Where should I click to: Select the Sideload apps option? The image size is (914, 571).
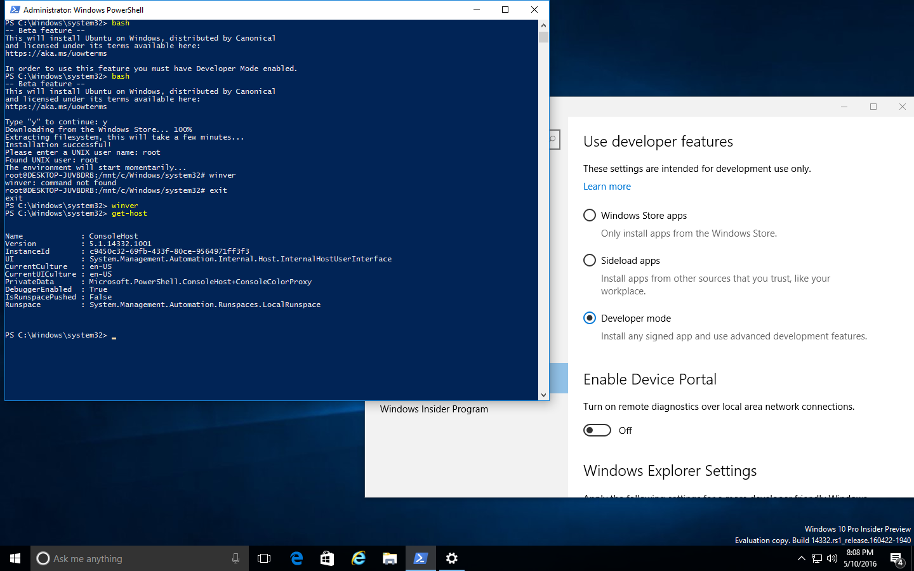tap(590, 260)
